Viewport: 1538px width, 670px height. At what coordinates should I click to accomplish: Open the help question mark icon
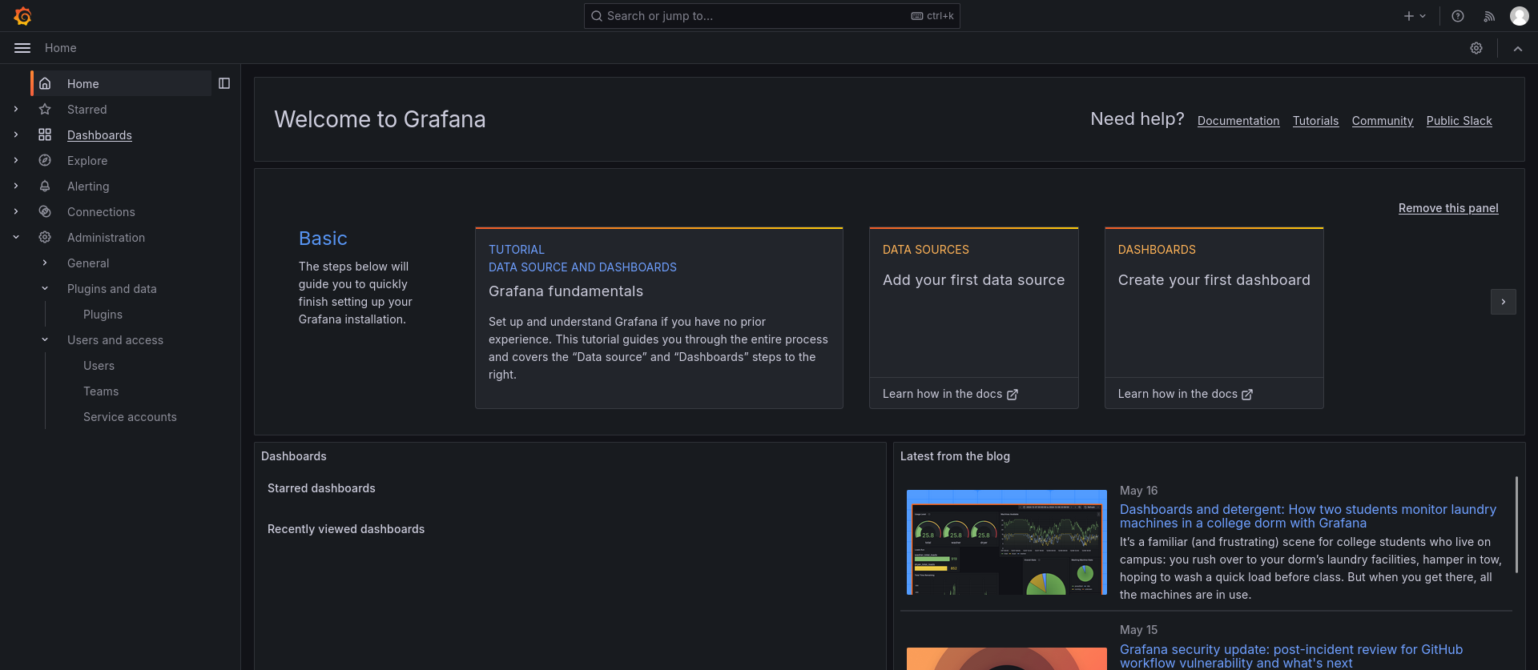[x=1458, y=16]
